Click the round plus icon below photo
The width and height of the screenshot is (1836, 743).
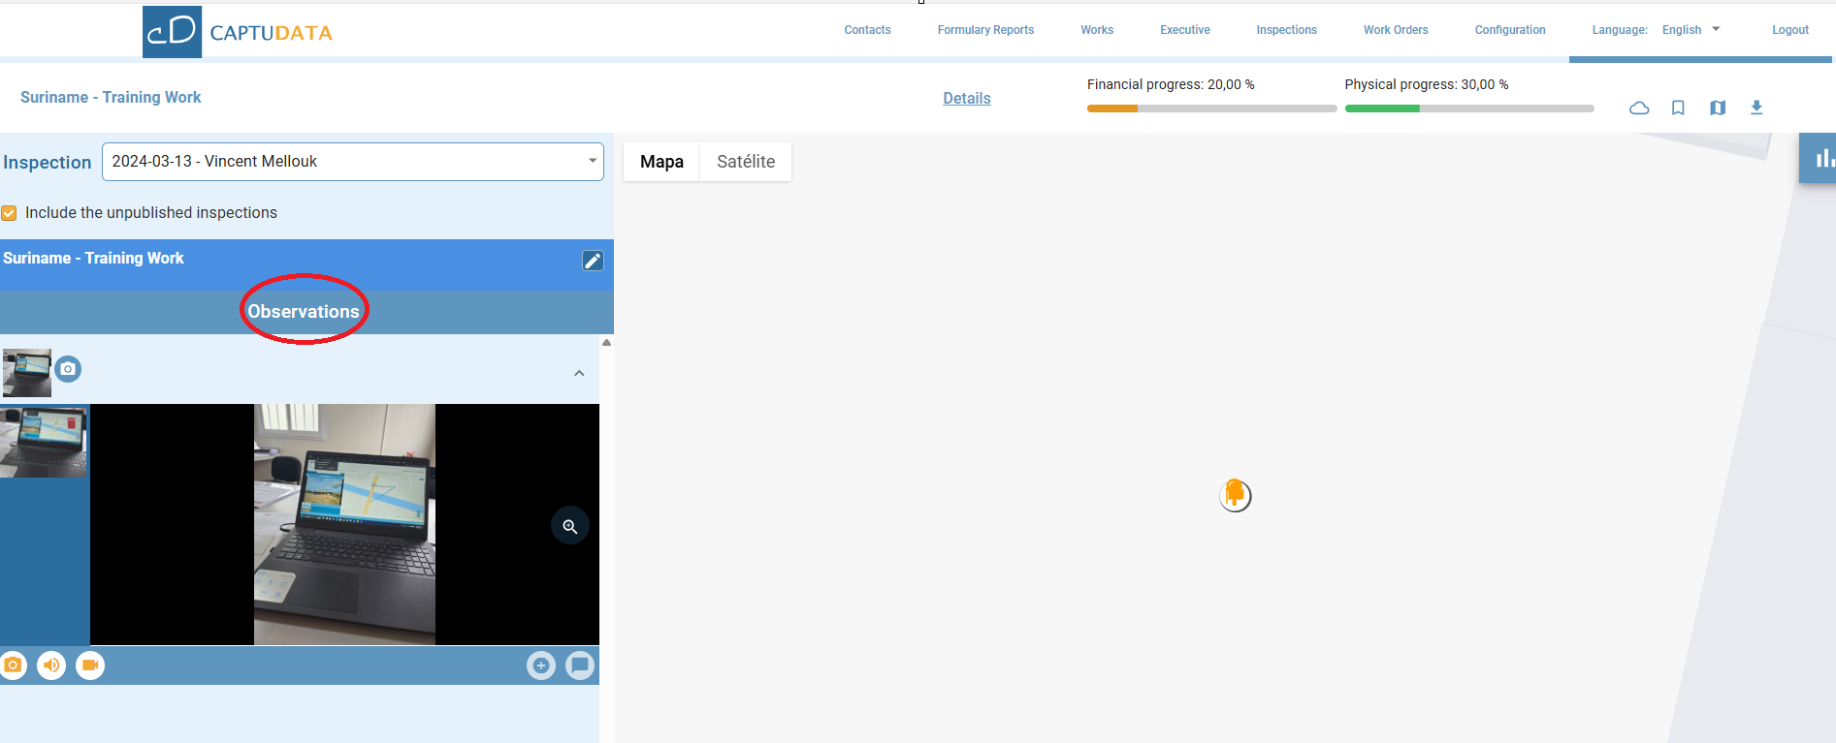click(541, 666)
